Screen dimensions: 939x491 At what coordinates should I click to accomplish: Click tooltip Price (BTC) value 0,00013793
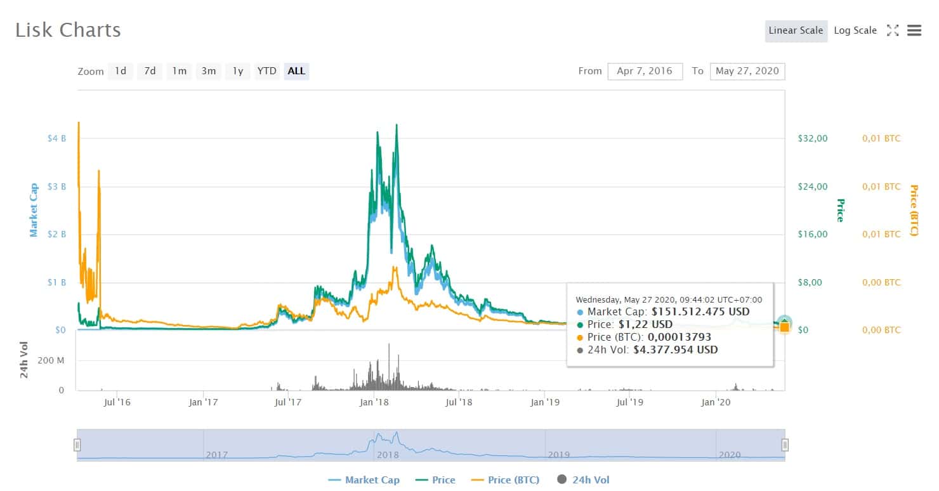click(680, 337)
